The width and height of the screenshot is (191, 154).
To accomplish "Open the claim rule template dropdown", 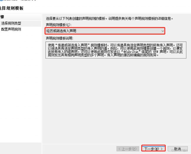I will tap(105, 31).
